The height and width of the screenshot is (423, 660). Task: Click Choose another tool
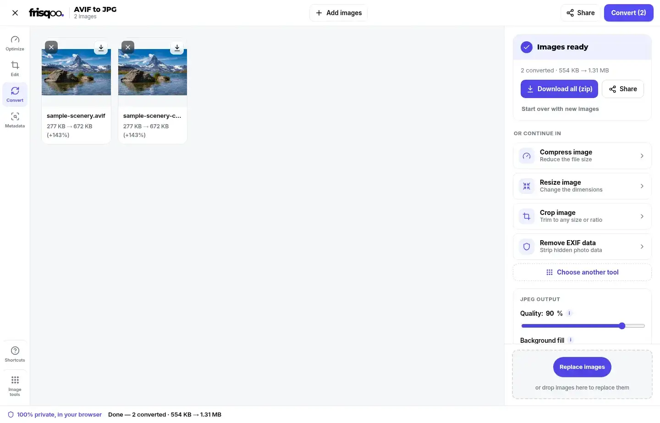click(582, 272)
